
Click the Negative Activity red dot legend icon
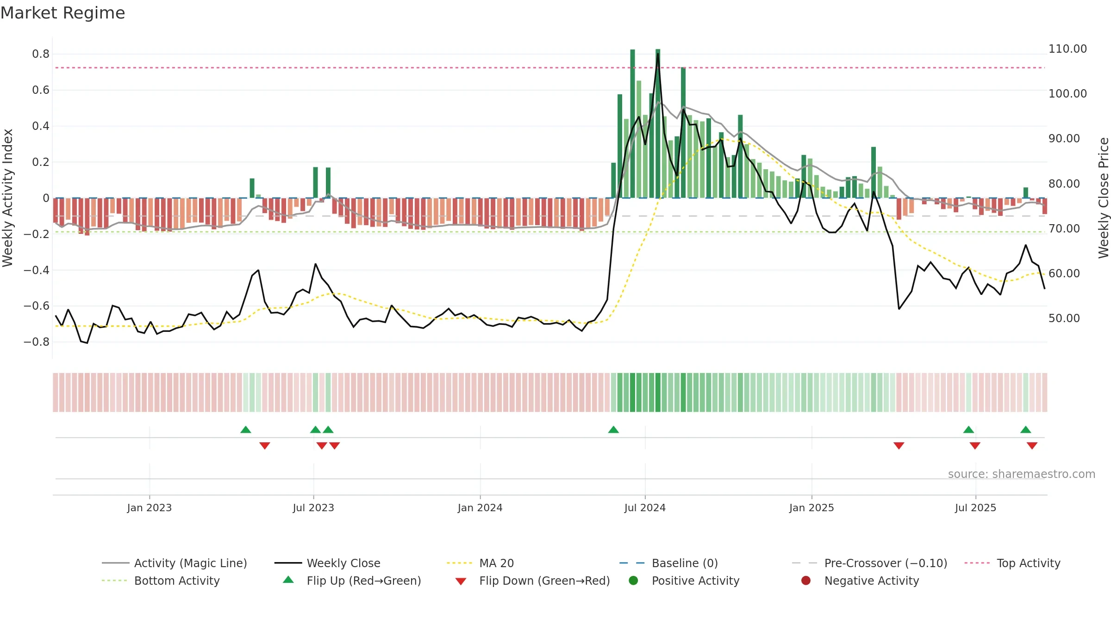pos(806,581)
